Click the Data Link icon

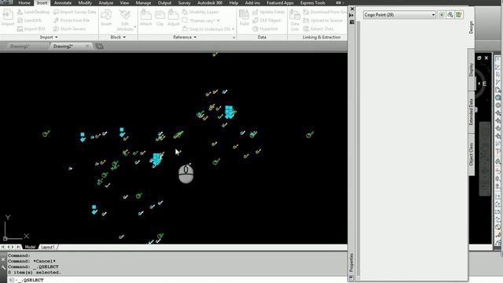point(295,19)
